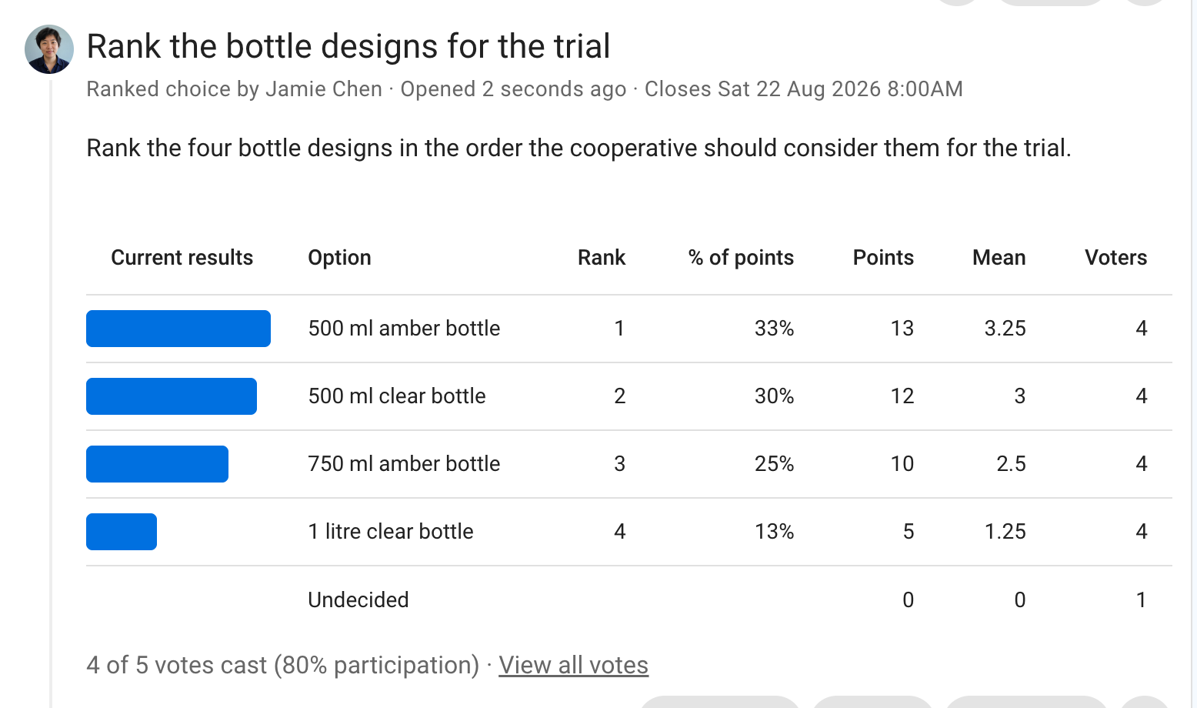Select the 1 litre clear bottle option text
The image size is (1197, 708).
click(391, 532)
